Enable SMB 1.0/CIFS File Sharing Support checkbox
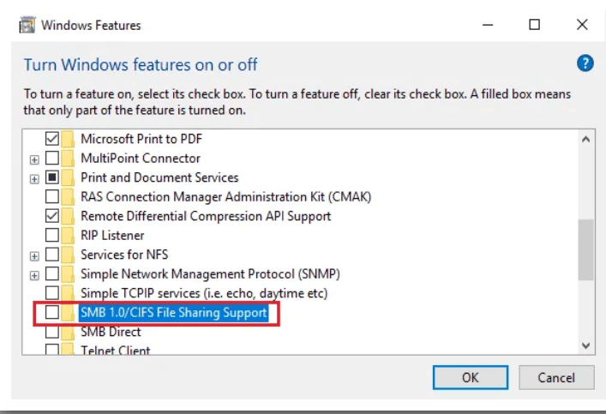This screenshot has width=606, height=414. tap(52, 312)
